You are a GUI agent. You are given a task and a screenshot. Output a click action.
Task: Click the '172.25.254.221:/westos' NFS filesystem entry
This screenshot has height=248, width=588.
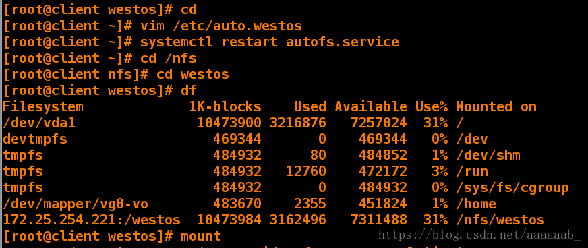point(92,220)
